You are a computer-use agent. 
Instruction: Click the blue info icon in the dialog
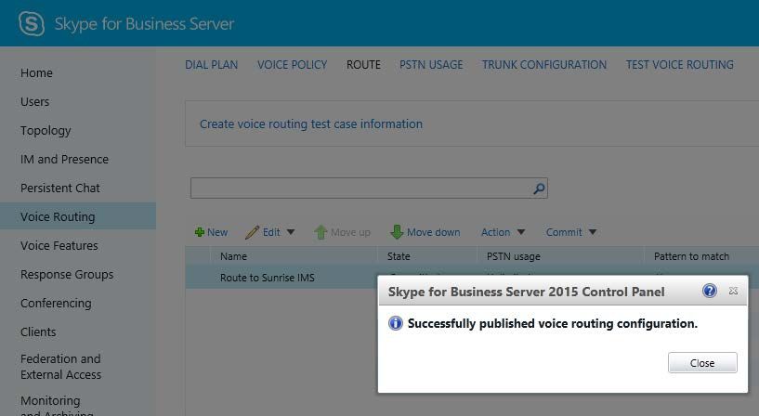[396, 323]
